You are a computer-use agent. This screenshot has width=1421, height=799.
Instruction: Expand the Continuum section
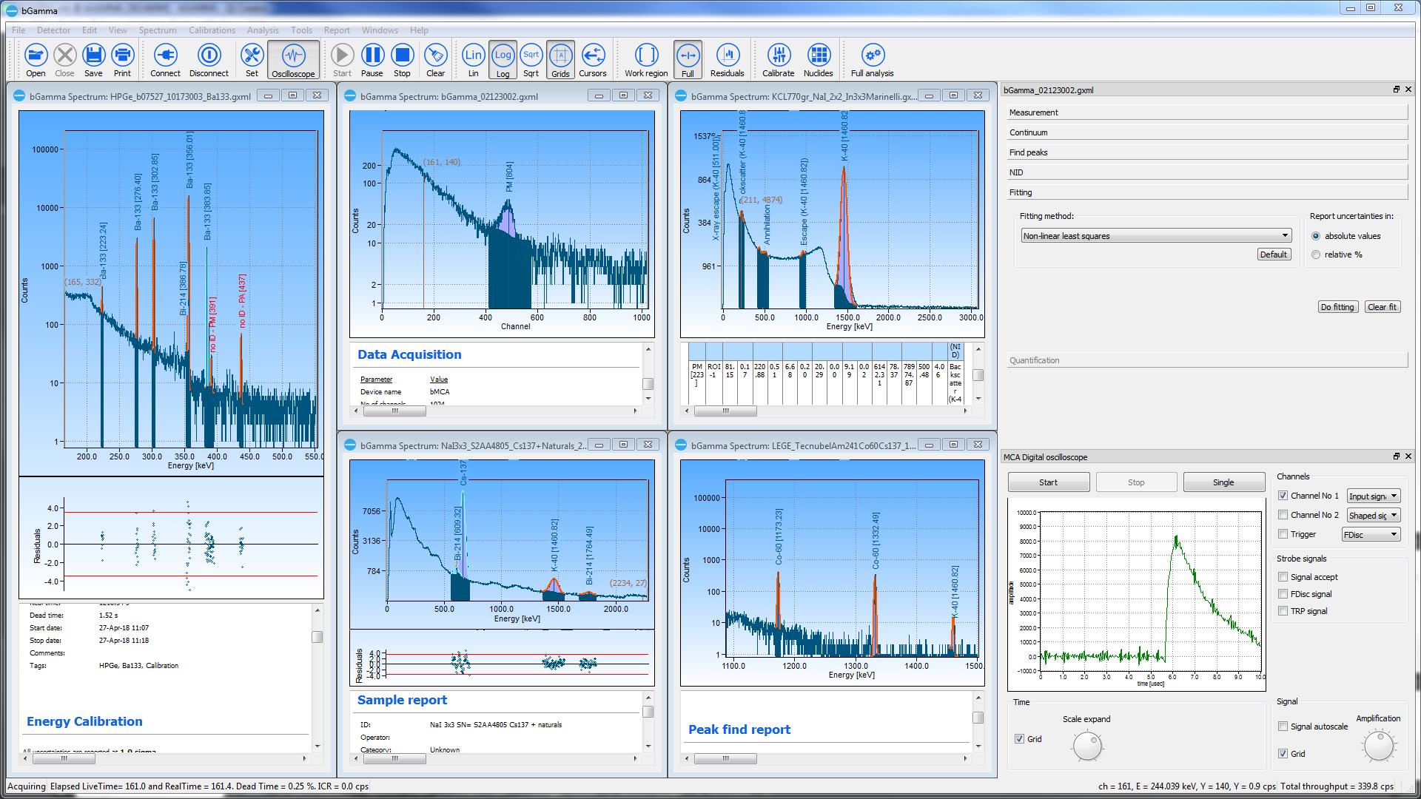[1206, 132]
